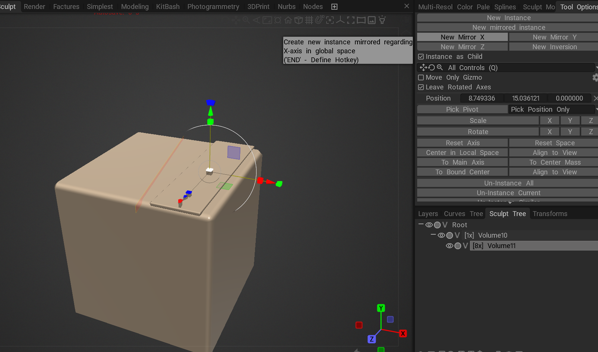Click the purple plane handle on the gizmo
The image size is (598, 352).
click(x=234, y=152)
